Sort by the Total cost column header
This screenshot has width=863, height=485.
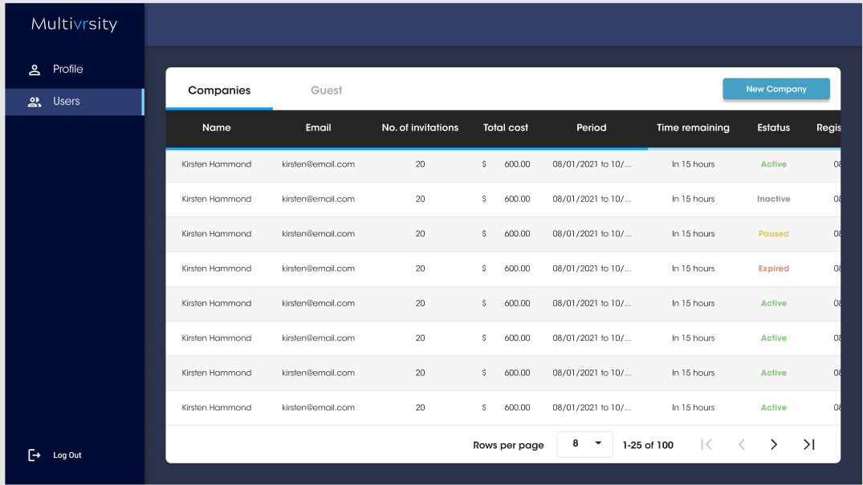[506, 127]
